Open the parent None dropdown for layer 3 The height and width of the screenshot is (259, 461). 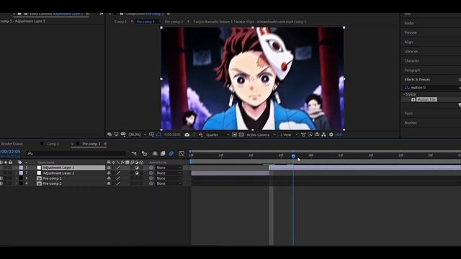coord(169,178)
